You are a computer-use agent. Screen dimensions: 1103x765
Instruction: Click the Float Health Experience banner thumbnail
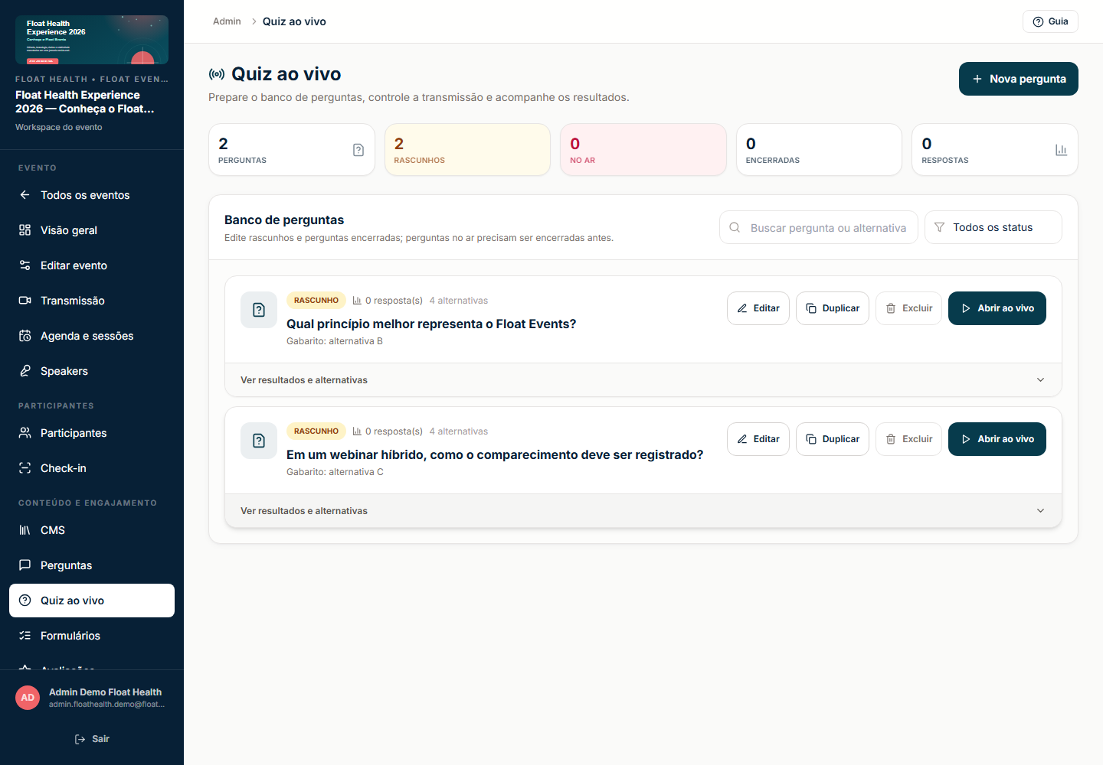pyautogui.click(x=92, y=40)
